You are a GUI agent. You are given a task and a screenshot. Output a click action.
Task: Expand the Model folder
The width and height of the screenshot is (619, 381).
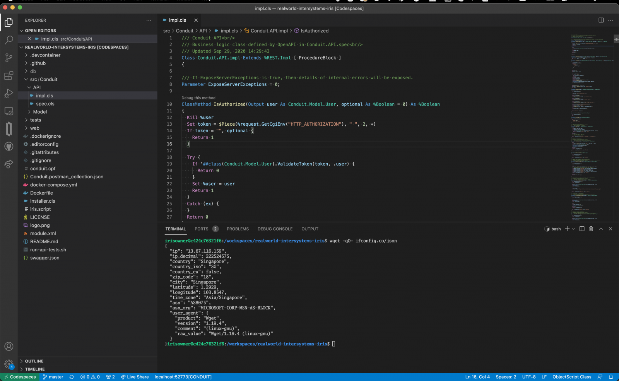[40, 112]
